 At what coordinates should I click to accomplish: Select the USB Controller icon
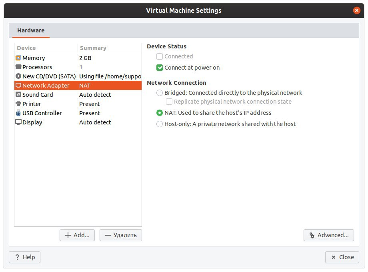[x=18, y=113]
